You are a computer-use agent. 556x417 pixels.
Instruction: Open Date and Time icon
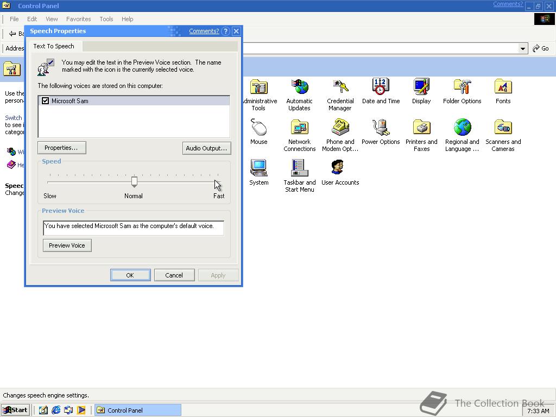(x=381, y=87)
